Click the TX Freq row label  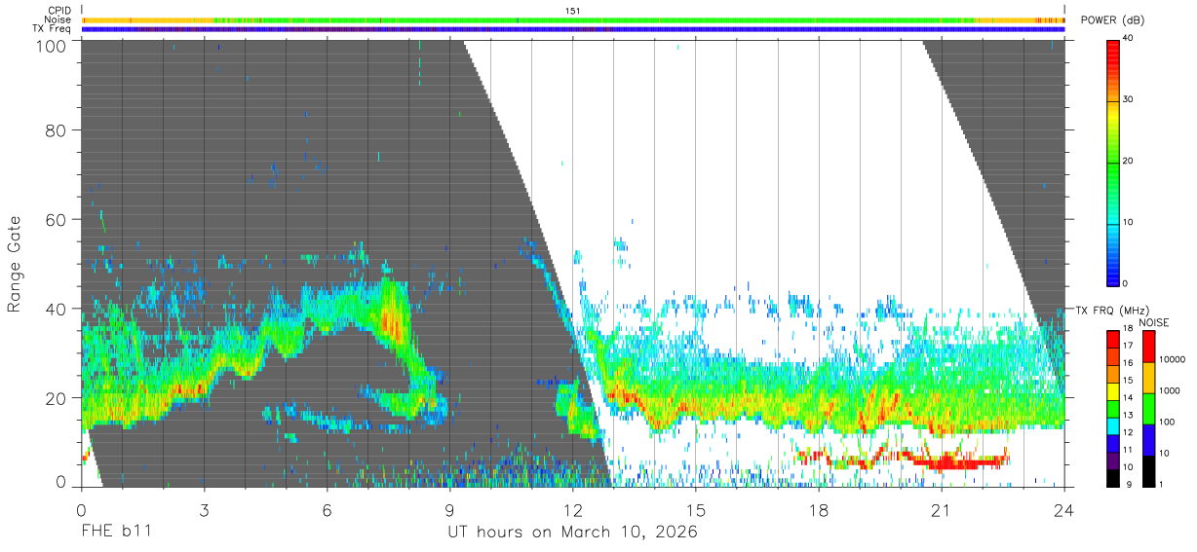[x=53, y=29]
